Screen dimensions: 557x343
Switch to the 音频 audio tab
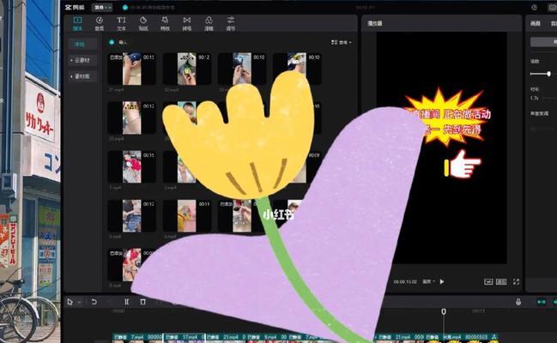point(100,23)
